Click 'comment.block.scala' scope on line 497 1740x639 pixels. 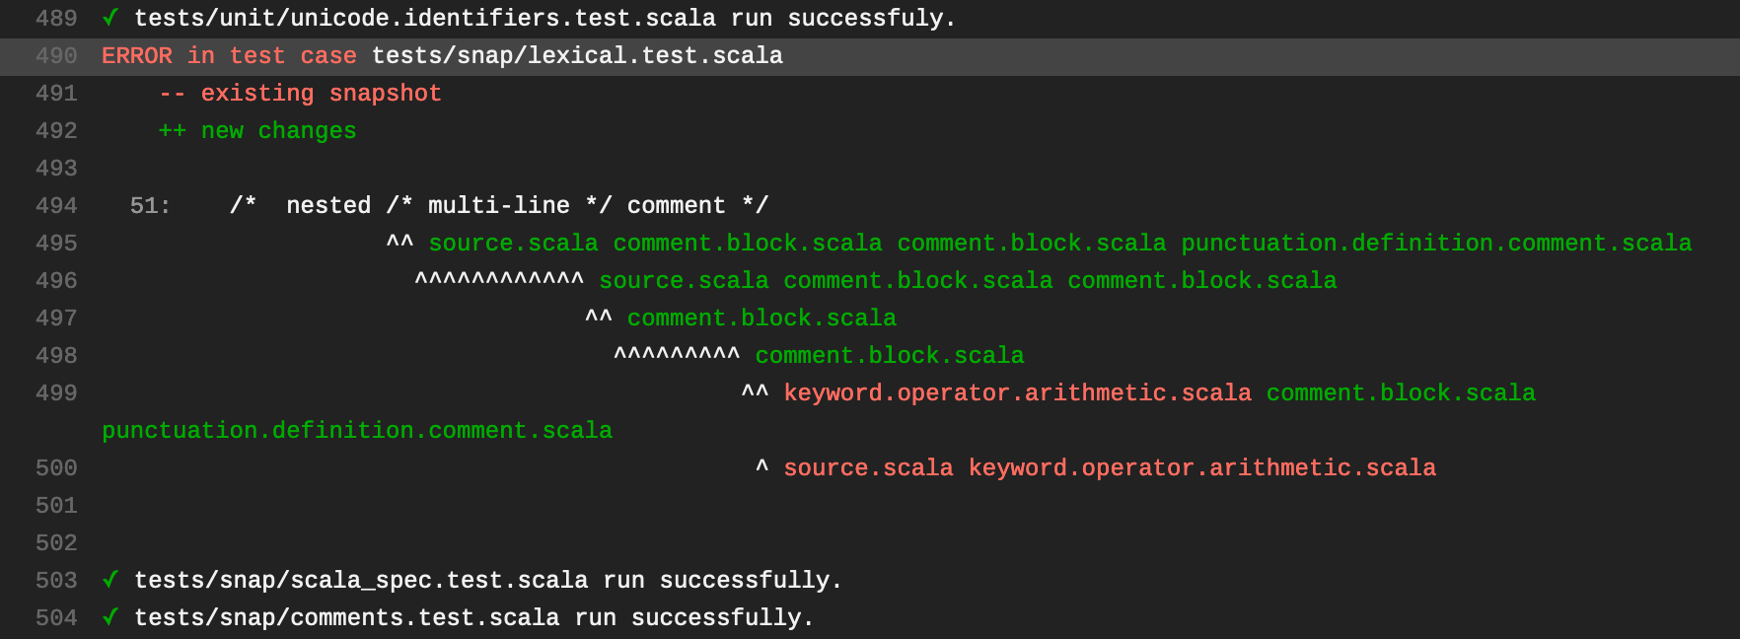pyautogui.click(x=761, y=319)
